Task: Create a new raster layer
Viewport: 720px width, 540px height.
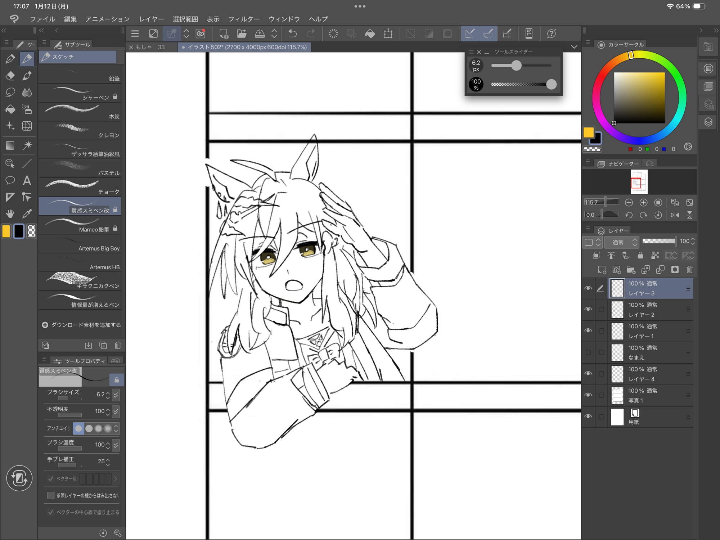Action: tap(602, 270)
